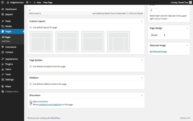
Task: Open the 'trackbacks and pingbacks' link
Action: (x=49, y=104)
